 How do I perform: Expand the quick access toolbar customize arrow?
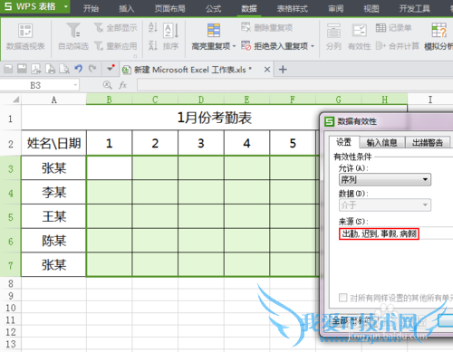(111, 69)
